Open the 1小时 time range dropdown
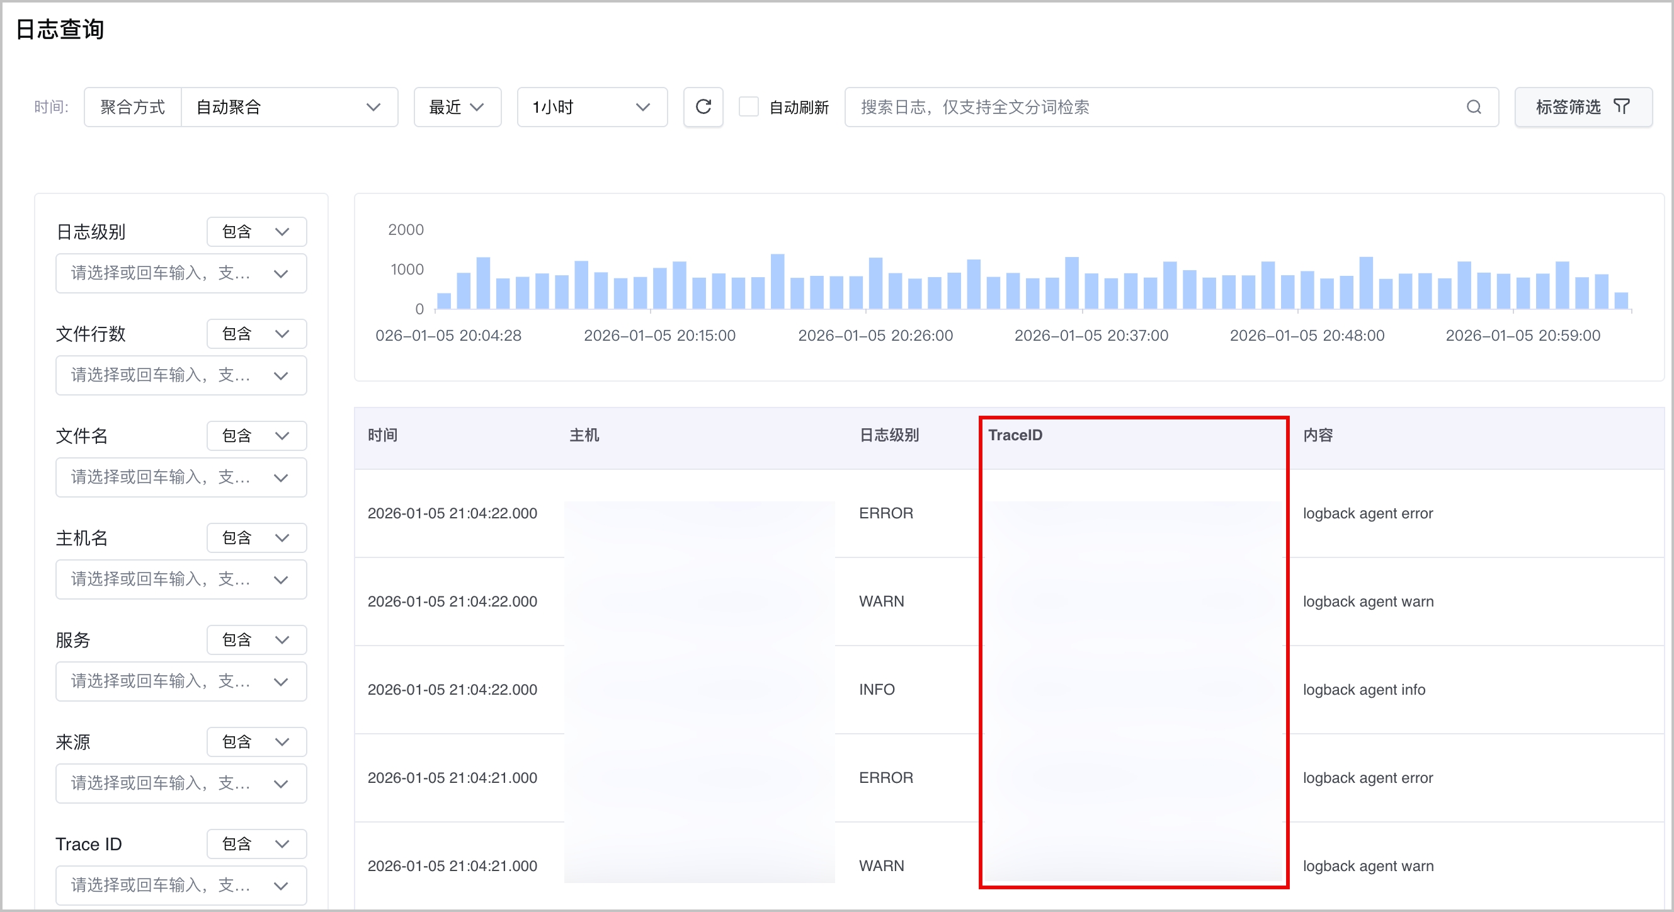 [592, 106]
